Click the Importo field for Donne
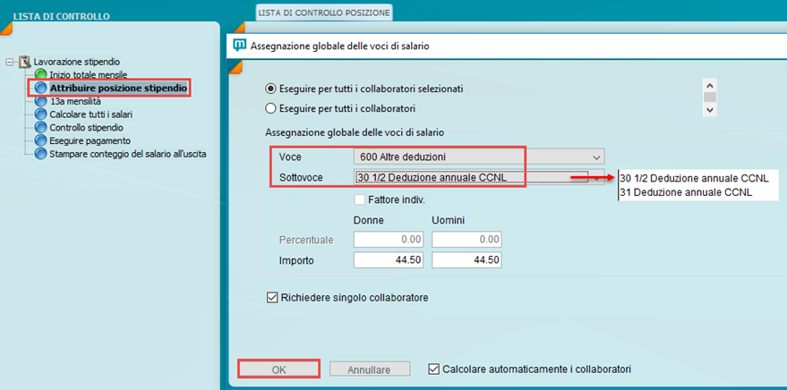This screenshot has width=787, height=390. point(389,260)
